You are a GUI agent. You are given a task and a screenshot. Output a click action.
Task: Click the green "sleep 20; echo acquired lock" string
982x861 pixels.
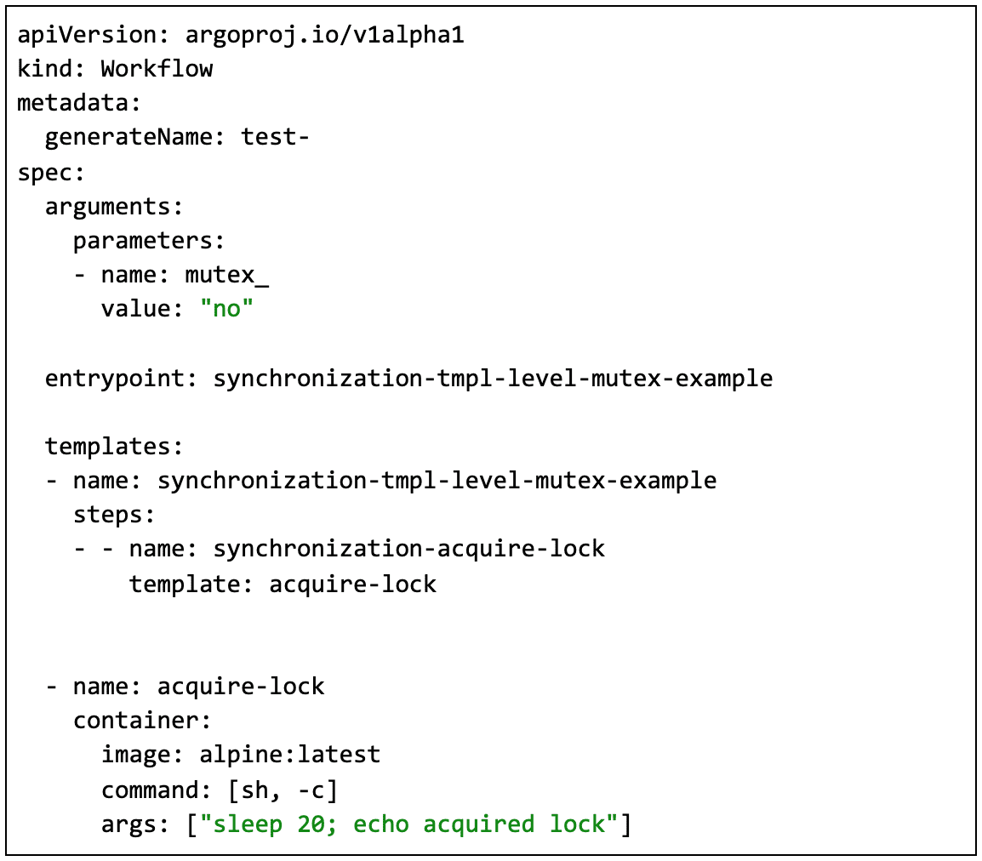[408, 824]
